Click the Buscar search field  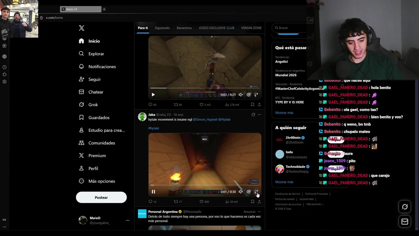pos(290,28)
